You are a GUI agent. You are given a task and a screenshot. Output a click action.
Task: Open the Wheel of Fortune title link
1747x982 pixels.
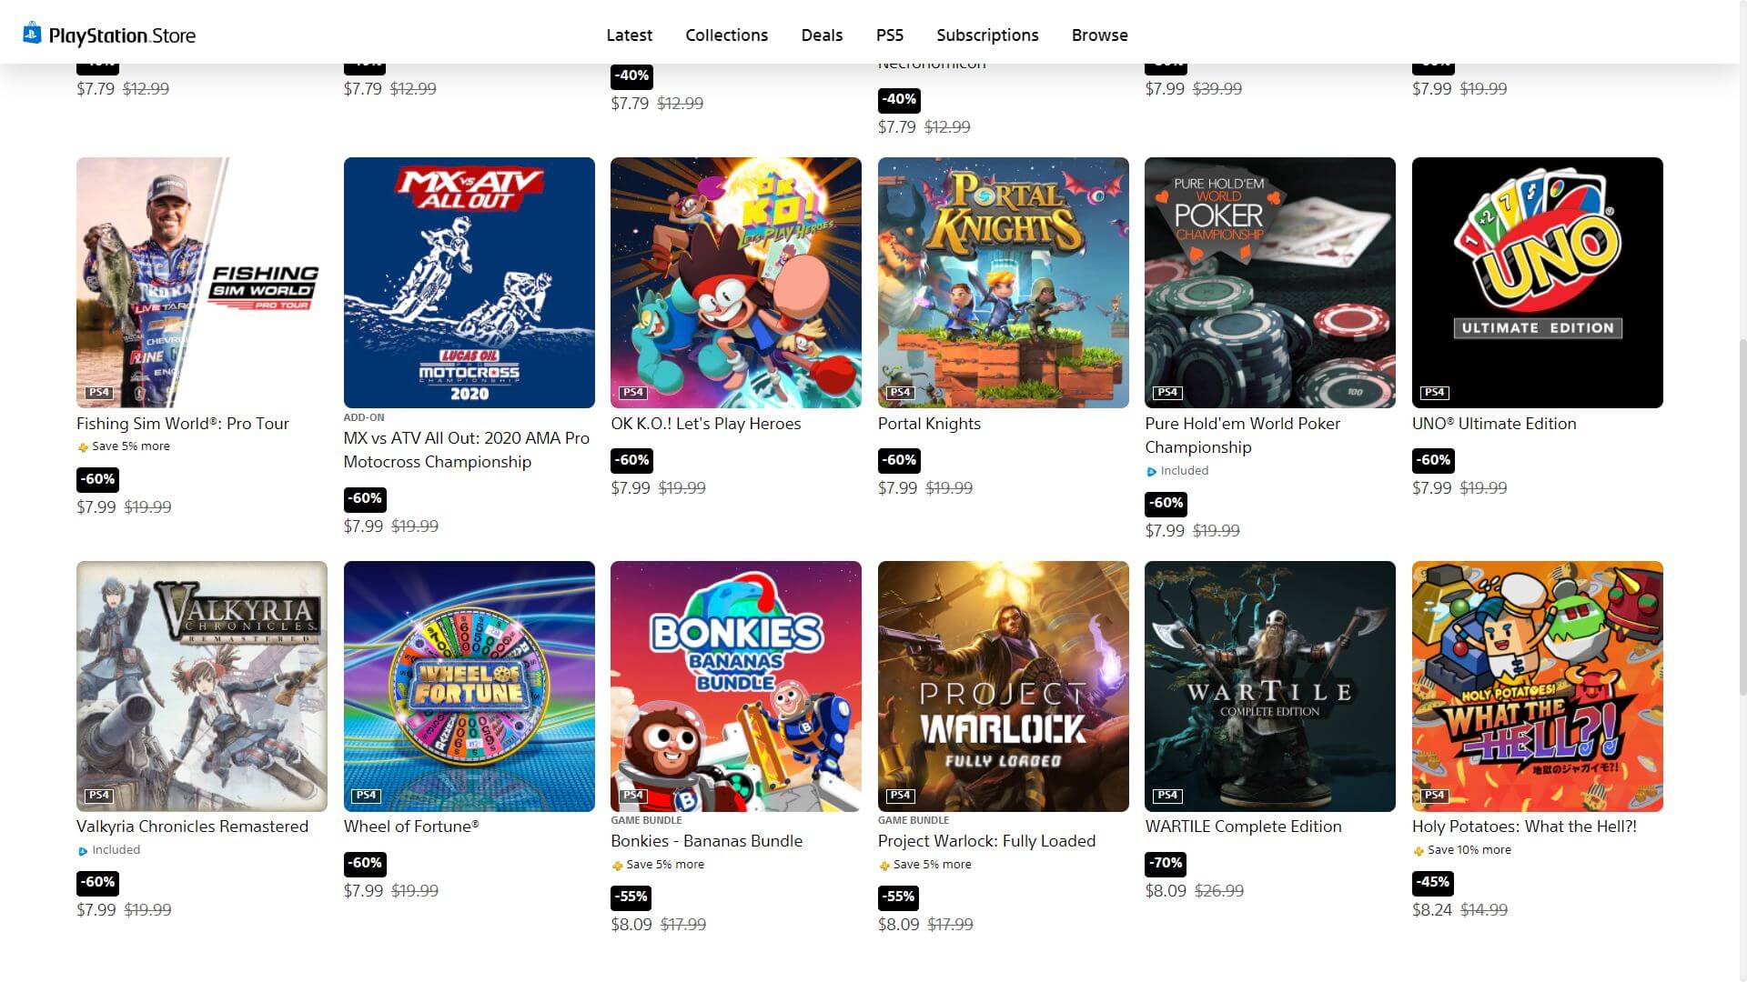point(411,827)
